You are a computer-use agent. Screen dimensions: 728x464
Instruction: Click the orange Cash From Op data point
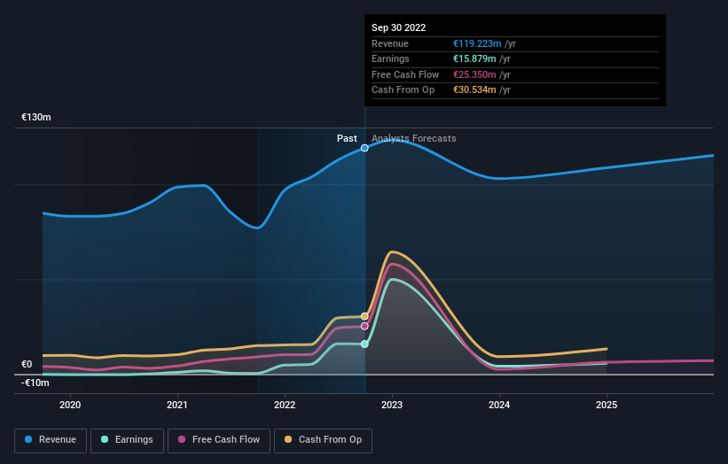[x=364, y=316]
